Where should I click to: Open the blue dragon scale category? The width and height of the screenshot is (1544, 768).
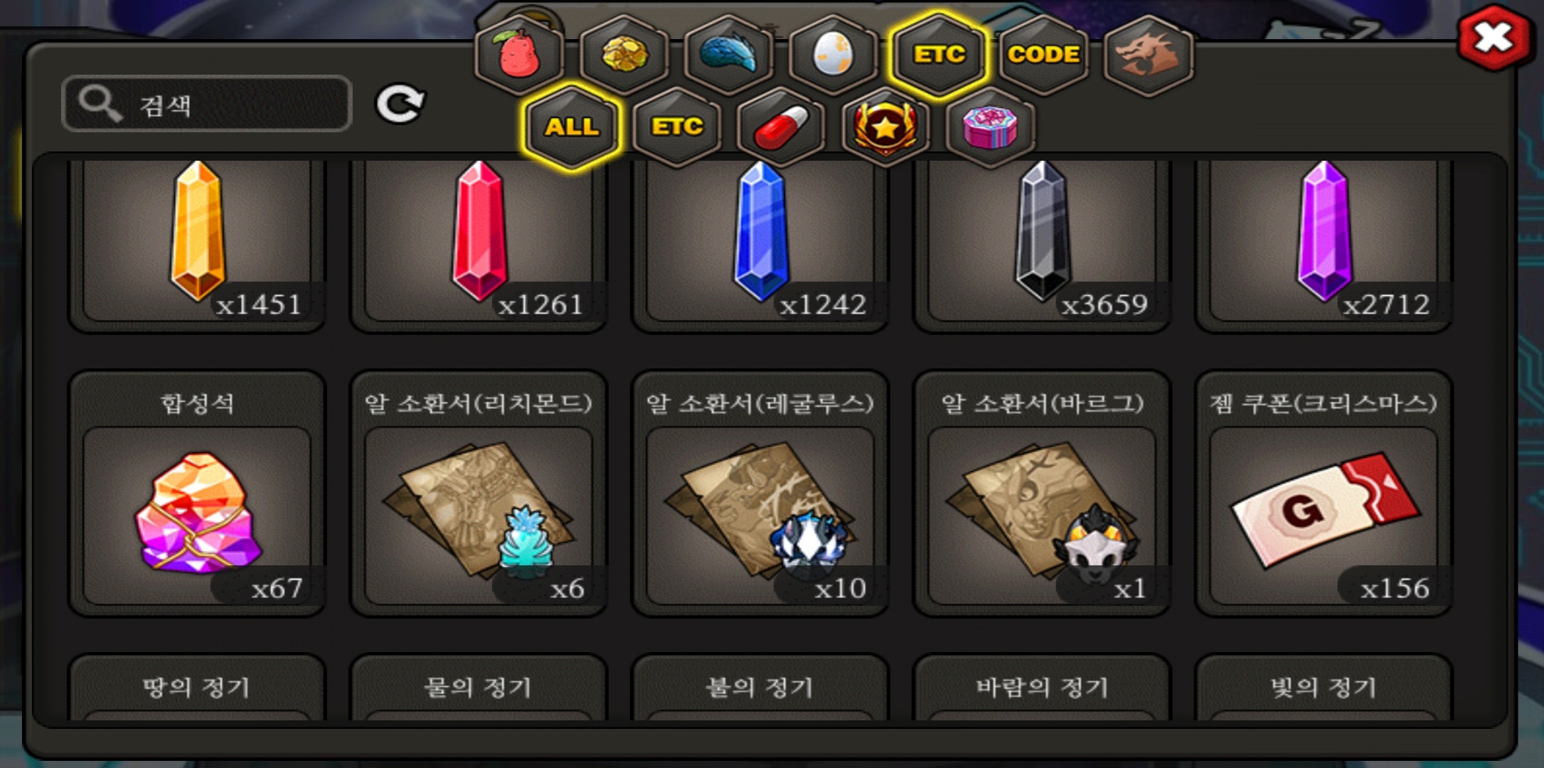pos(729,55)
